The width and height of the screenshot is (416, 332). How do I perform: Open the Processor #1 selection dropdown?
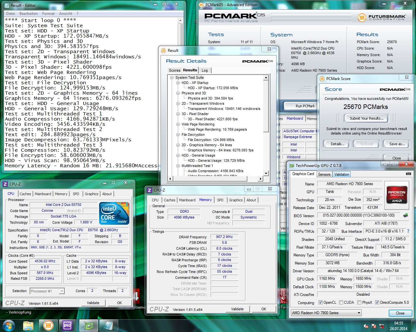(47, 291)
